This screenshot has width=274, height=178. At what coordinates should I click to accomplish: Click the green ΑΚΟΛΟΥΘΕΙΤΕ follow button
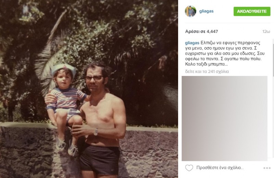coord(252,11)
